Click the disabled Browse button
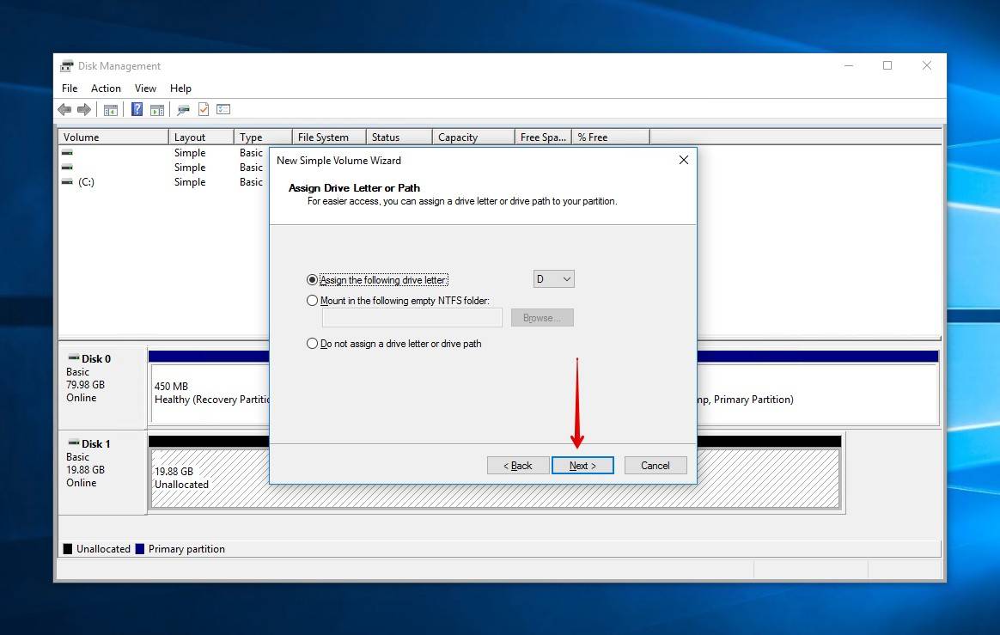The width and height of the screenshot is (1000, 635). coord(542,317)
